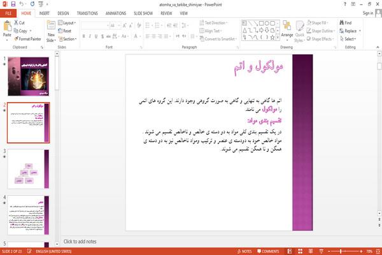Click zoom out minus button

tap(329, 251)
